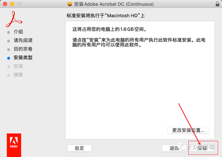Go back with the 返回 button
The width and height of the screenshot is (222, 157).
pos(174,148)
